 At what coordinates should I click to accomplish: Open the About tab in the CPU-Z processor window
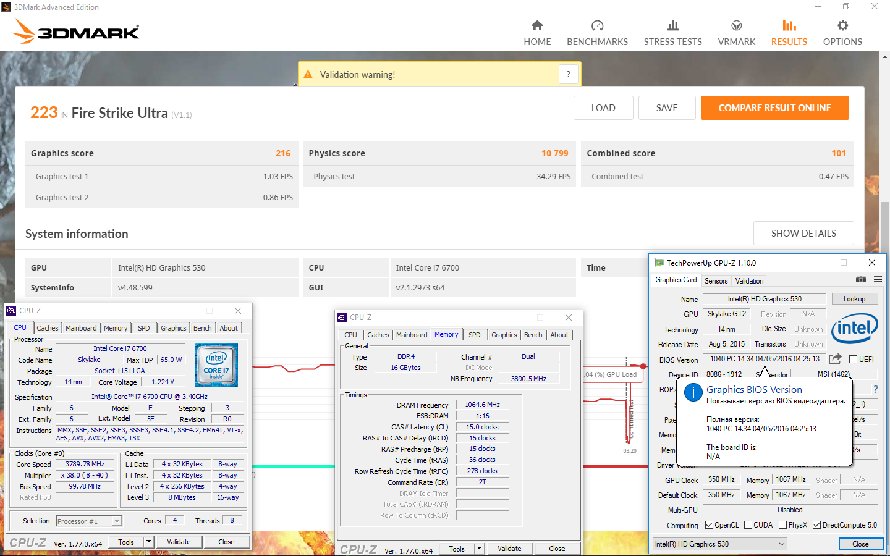coord(229,328)
